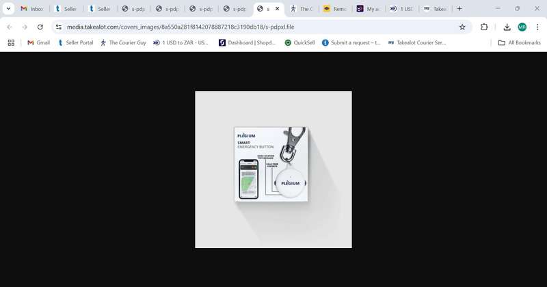Screen dimensions: 547x287
Task: Open a new browser tab
Action: click(x=459, y=9)
